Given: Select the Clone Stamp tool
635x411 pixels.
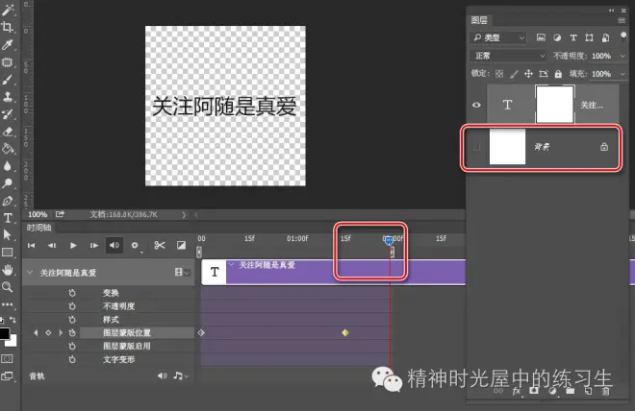Looking at the screenshot, I should [8, 97].
